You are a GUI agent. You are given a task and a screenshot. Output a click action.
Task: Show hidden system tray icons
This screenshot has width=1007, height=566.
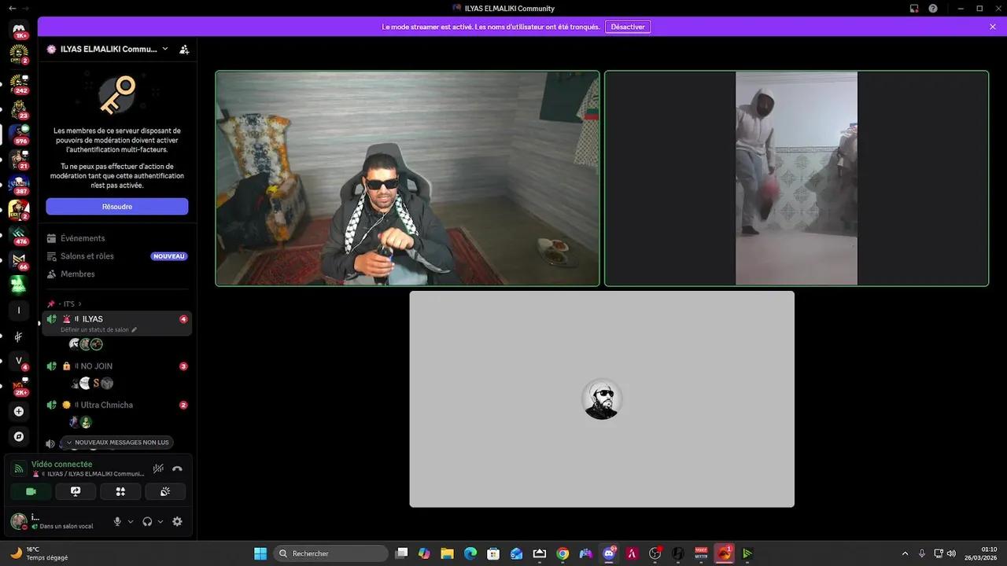[x=905, y=553]
